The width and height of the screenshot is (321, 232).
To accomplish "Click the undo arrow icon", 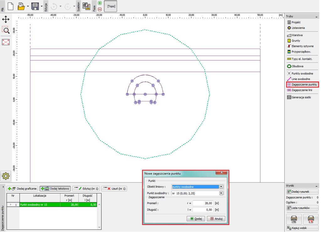I will 54,6.
